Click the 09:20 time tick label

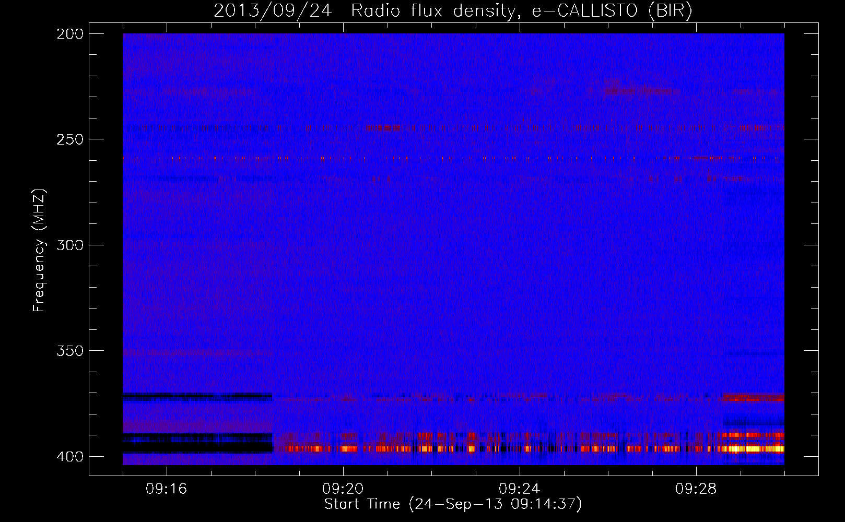point(343,489)
